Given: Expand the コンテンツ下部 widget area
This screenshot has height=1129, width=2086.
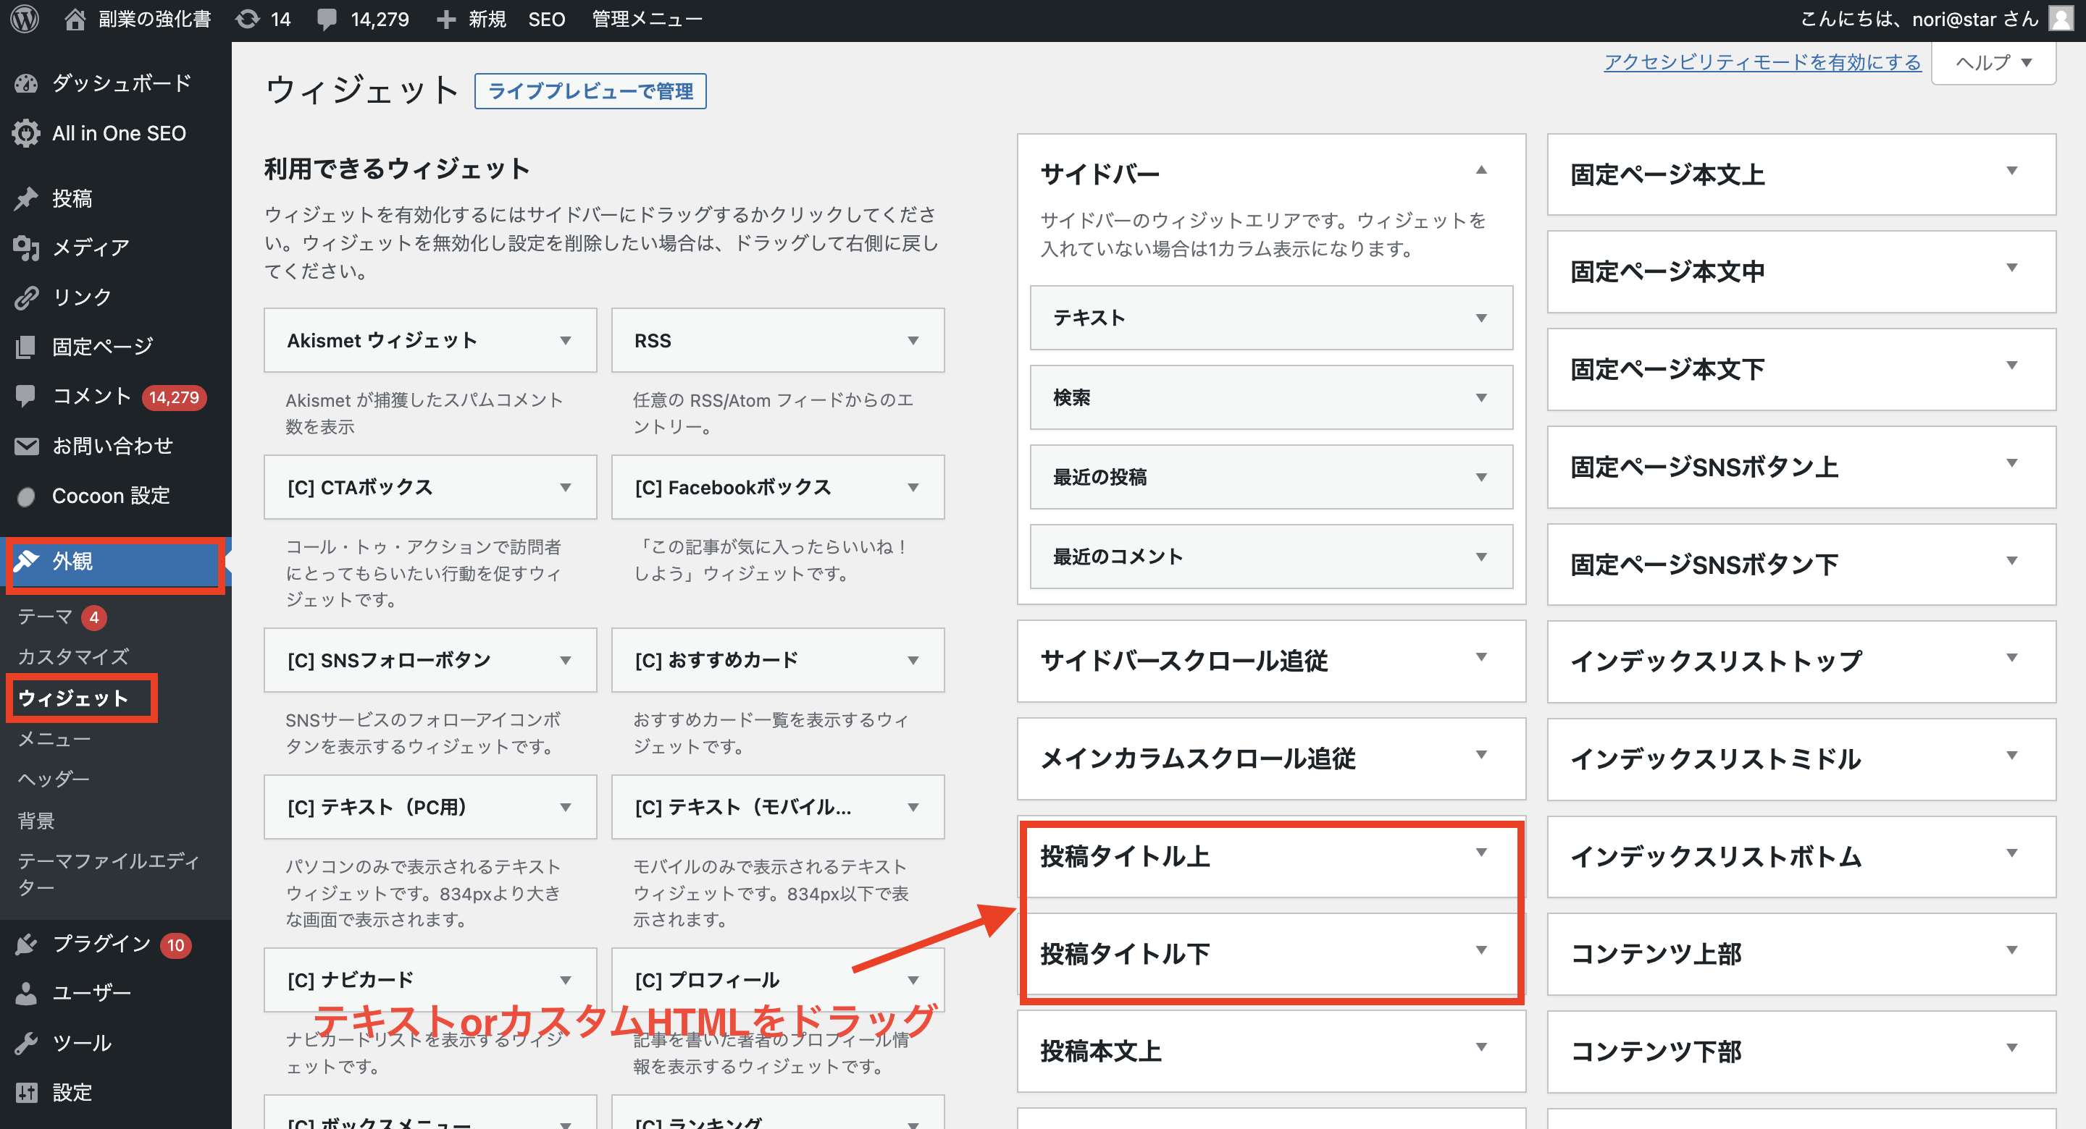Looking at the screenshot, I should [x=2011, y=1048].
